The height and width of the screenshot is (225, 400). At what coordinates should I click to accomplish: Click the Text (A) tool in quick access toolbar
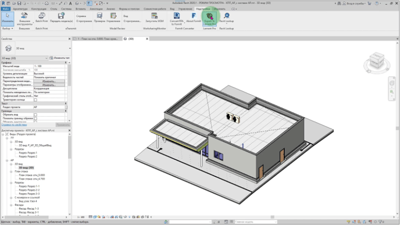70,3
